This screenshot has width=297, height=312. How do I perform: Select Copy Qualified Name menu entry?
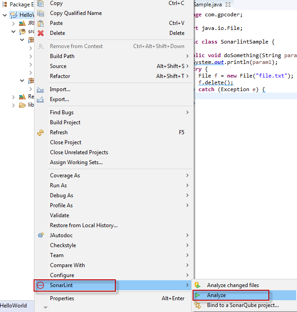click(x=75, y=13)
